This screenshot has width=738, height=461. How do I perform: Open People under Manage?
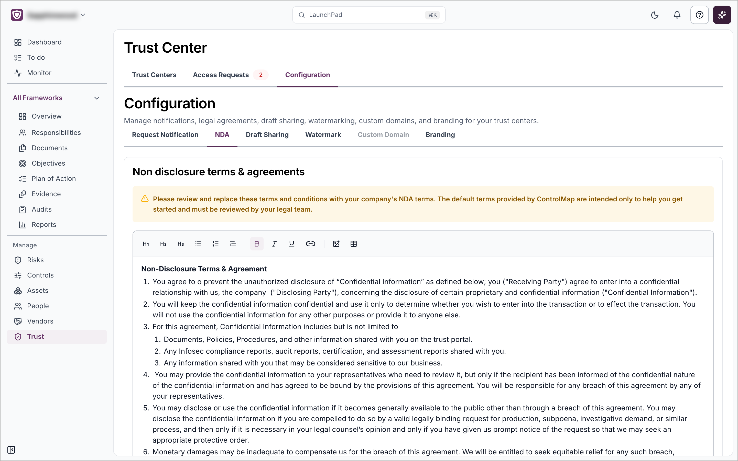coord(57,306)
